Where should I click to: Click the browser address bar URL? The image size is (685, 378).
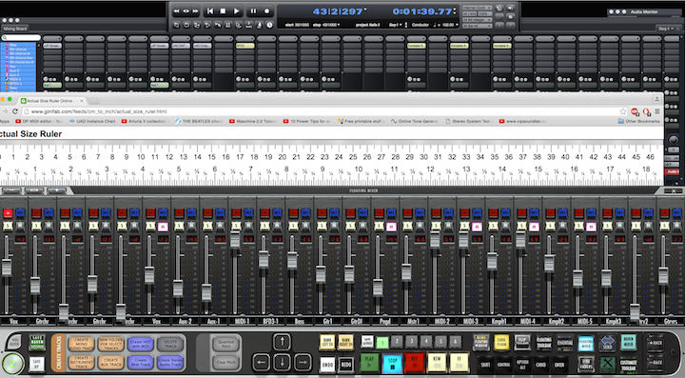(x=99, y=111)
